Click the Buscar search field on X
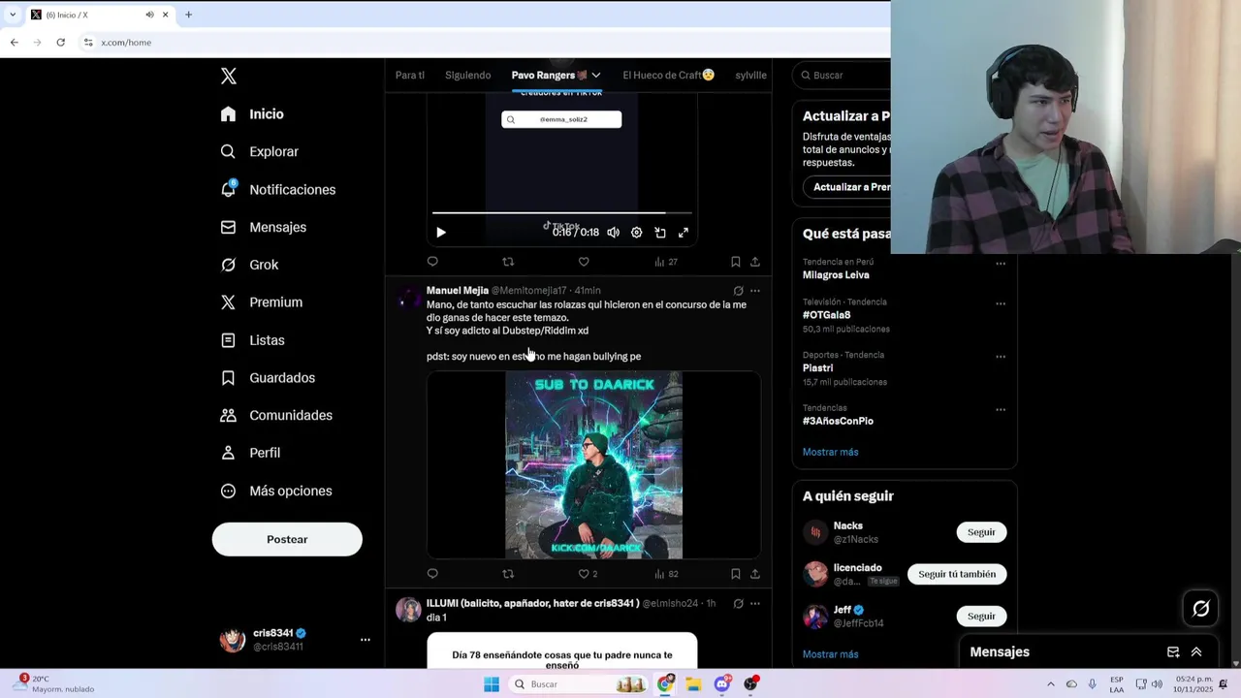Screen dimensions: 1241x698 point(843,75)
